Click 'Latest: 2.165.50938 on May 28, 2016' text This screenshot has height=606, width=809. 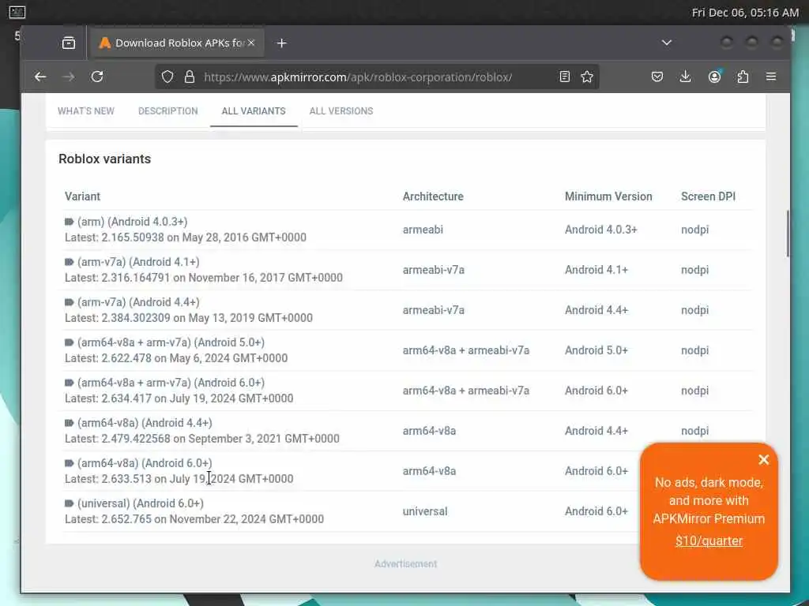click(185, 237)
